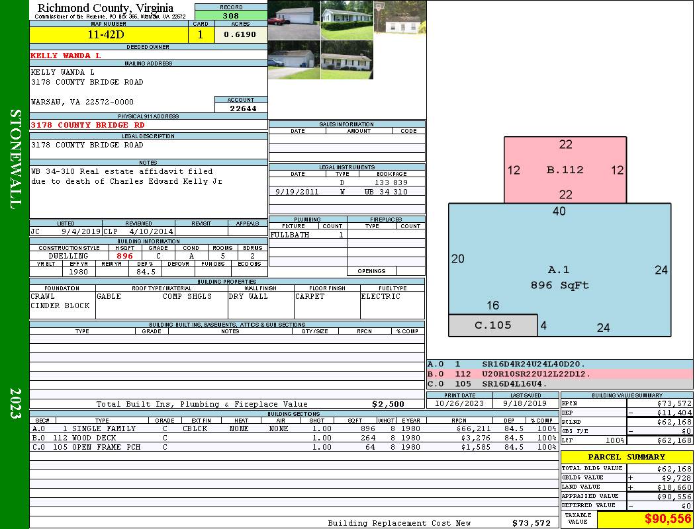Click sketch code SR16D4L16U4.

pyautogui.click(x=514, y=384)
